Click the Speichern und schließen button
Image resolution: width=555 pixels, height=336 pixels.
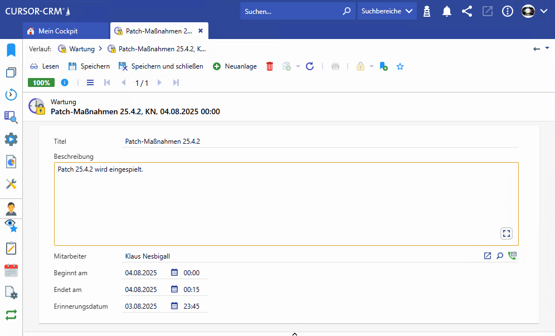(x=160, y=66)
